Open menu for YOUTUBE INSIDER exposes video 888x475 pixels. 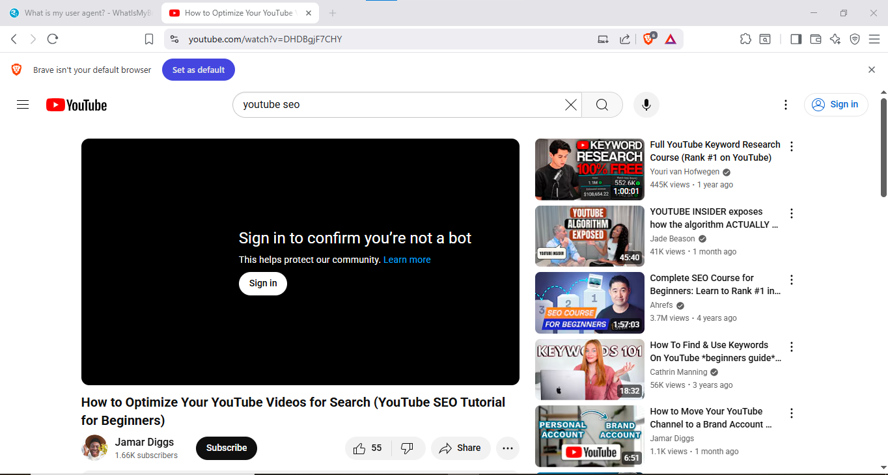[792, 213]
